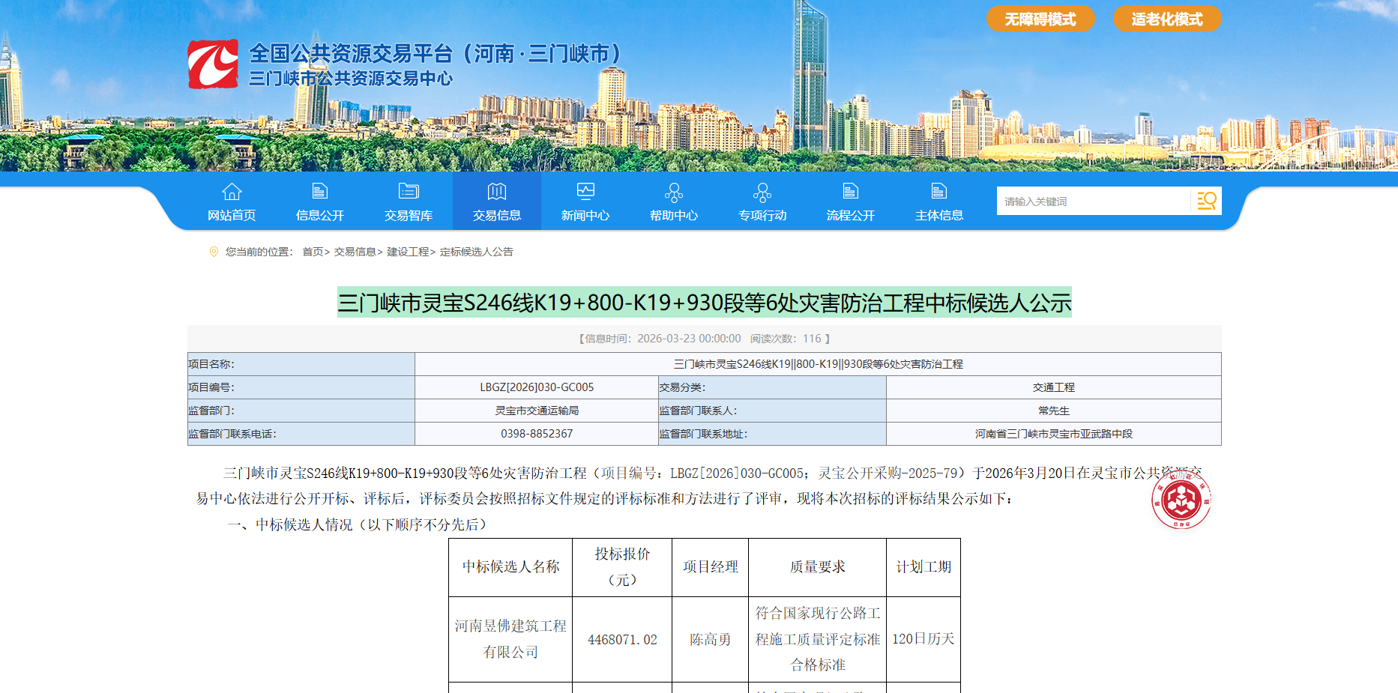
Task: Open 交易信息 breadcrumb link
Action: click(x=355, y=252)
